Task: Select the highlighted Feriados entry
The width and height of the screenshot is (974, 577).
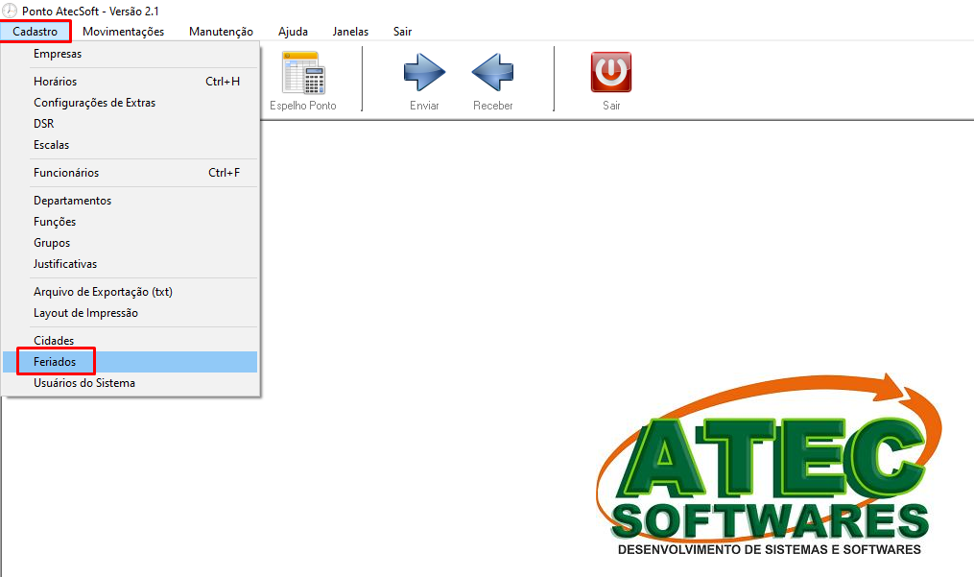Action: (x=130, y=362)
